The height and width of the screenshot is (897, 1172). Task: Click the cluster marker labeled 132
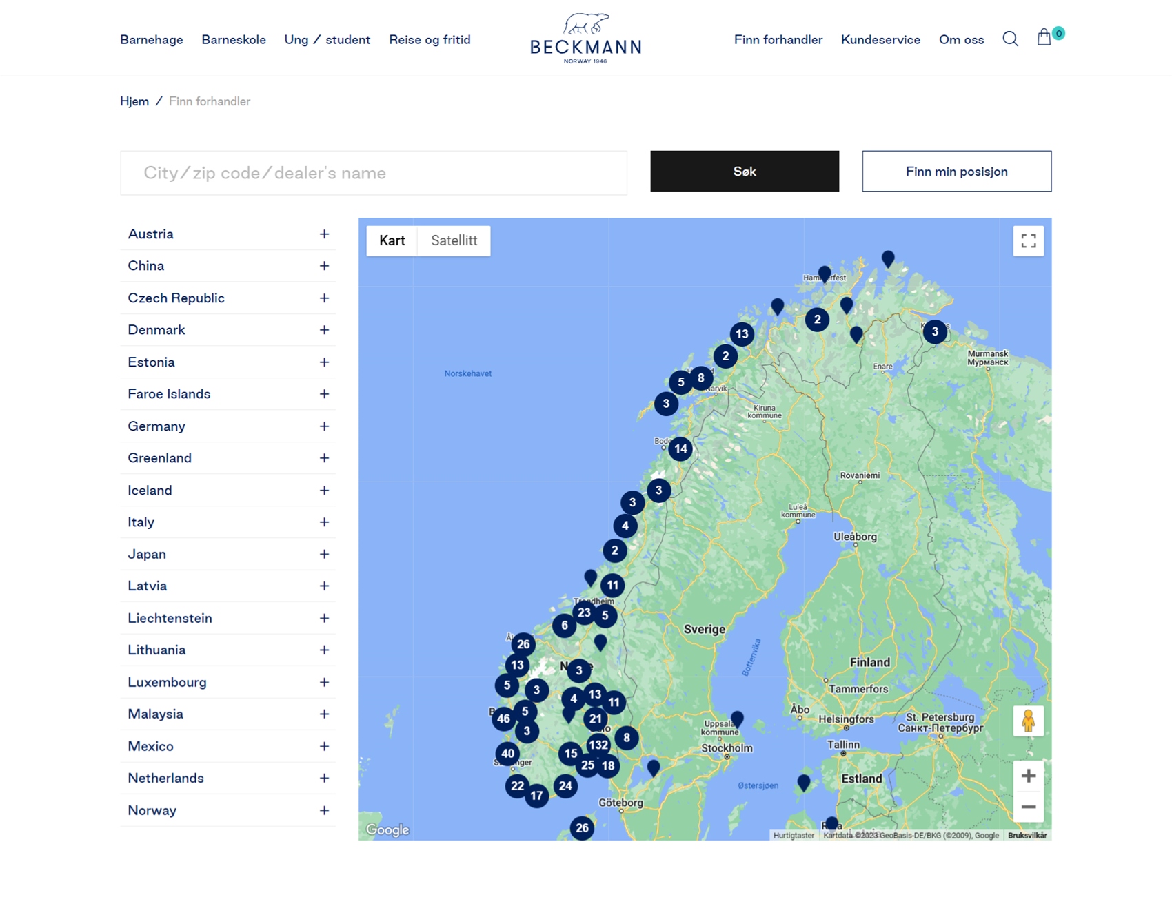tap(598, 745)
